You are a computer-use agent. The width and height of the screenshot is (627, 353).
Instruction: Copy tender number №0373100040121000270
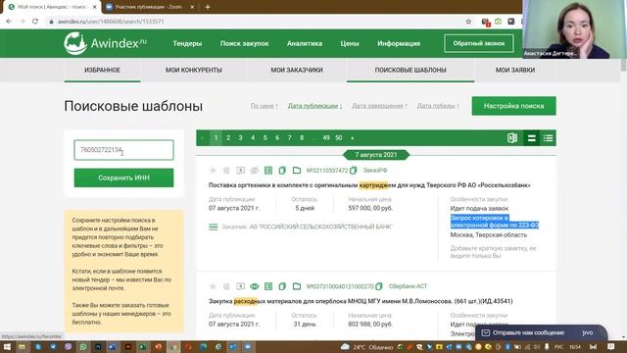[379, 286]
